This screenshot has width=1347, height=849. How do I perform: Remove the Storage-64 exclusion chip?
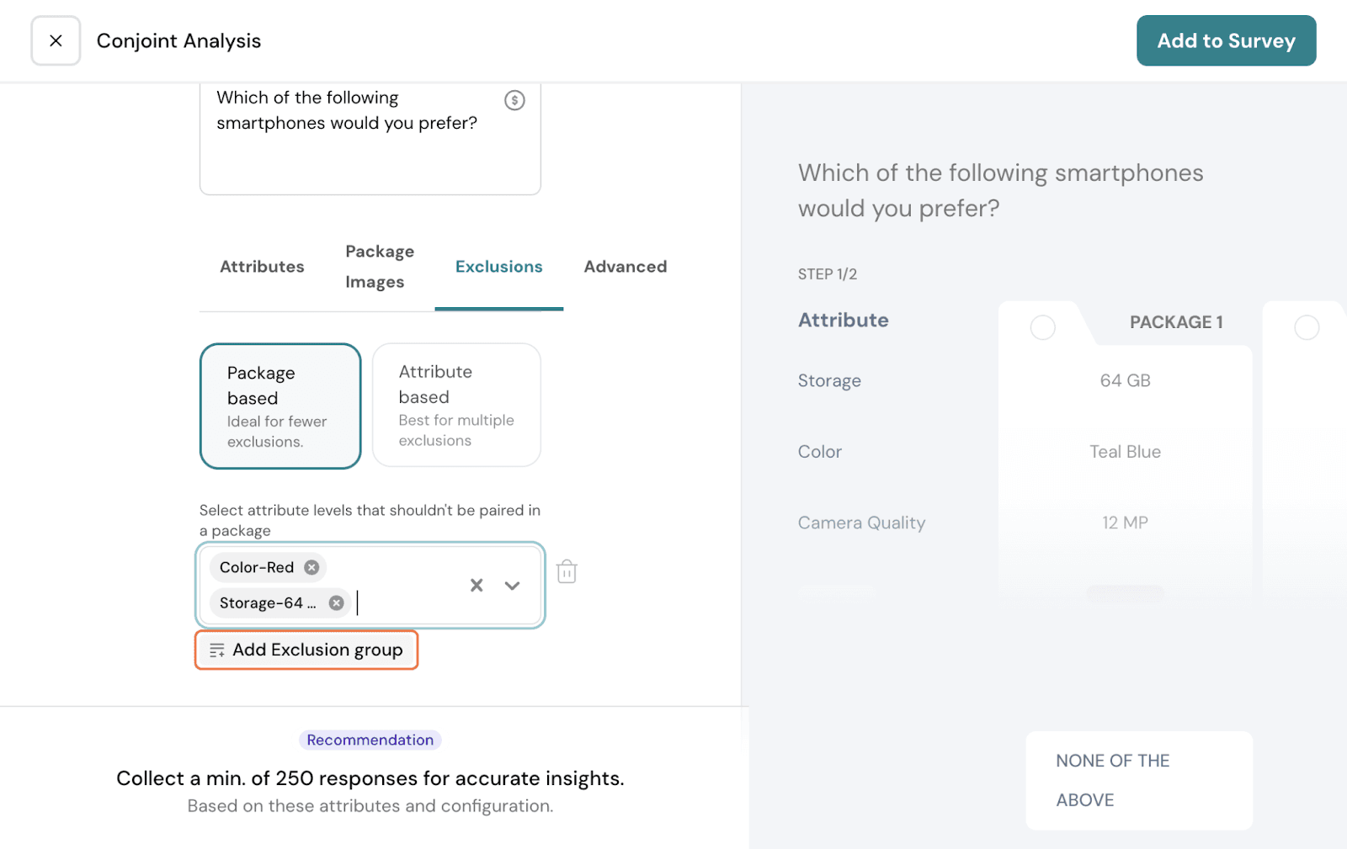[x=336, y=602]
